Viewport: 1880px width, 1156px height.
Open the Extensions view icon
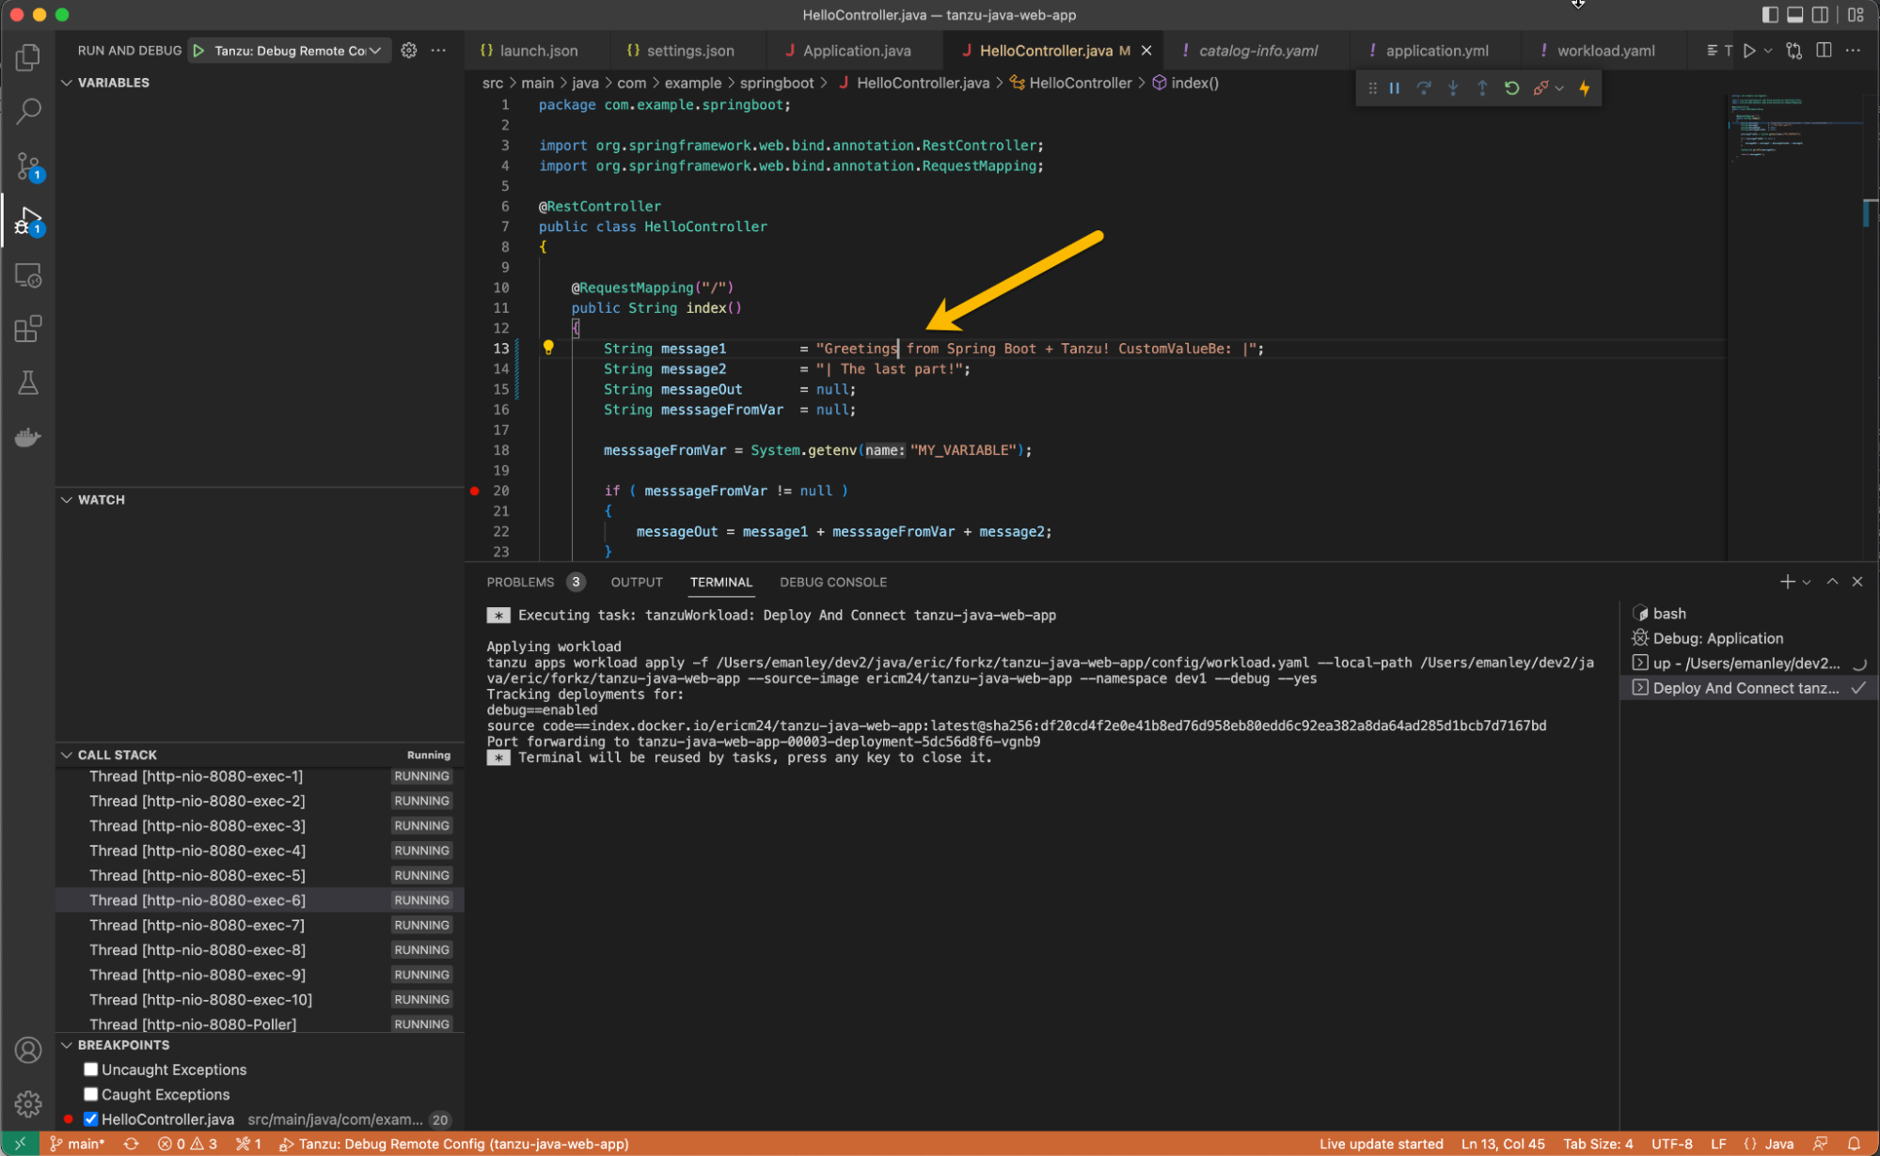[28, 329]
